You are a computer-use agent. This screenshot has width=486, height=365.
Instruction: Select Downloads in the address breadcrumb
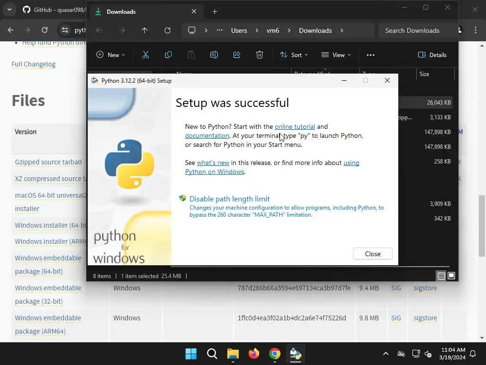[x=315, y=30]
